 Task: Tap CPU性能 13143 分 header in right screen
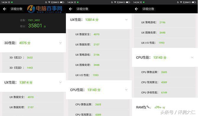(x=165, y=57)
